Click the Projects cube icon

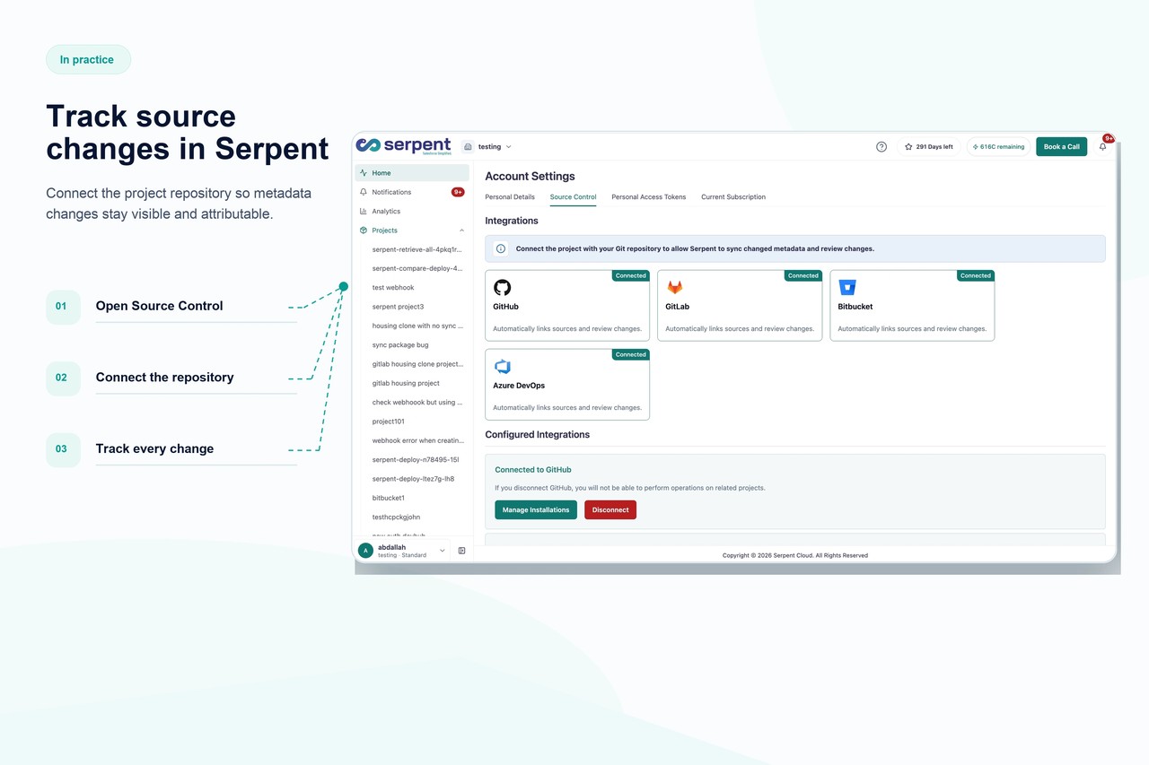click(x=364, y=230)
